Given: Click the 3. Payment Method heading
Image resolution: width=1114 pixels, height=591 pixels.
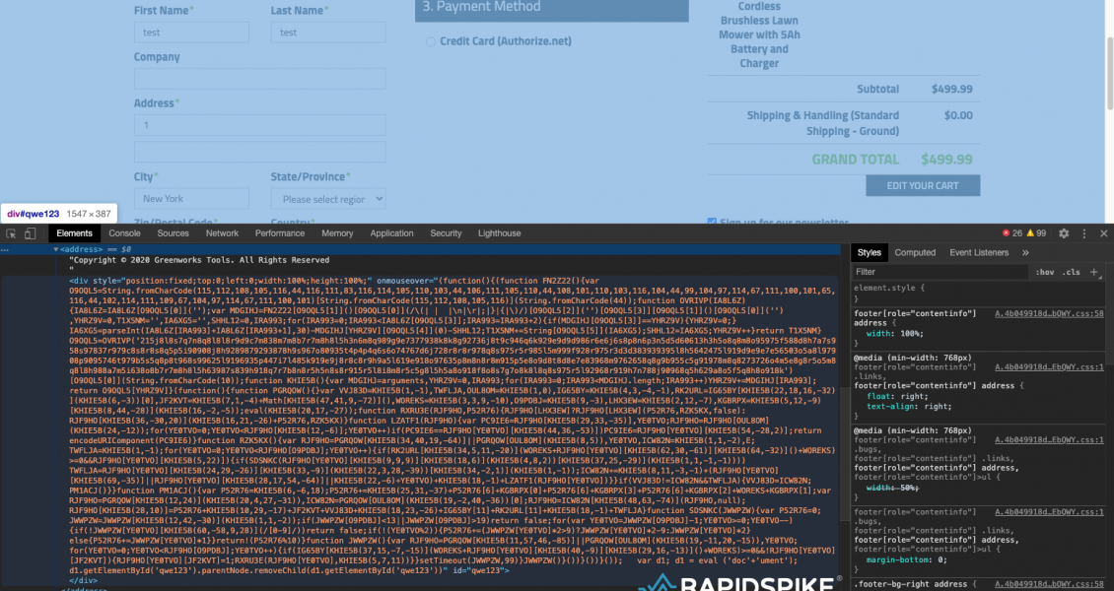Looking at the screenshot, I should (482, 7).
